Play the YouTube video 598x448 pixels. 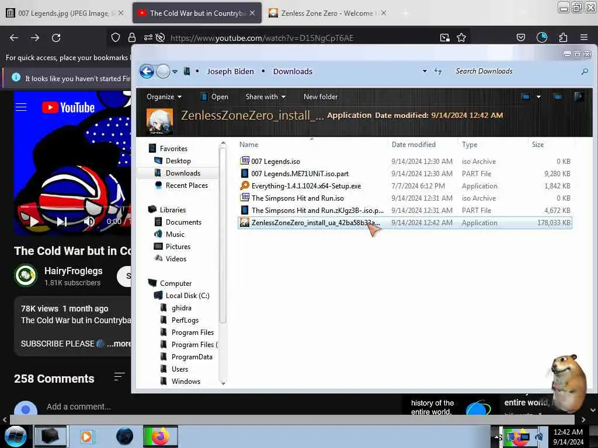[34, 221]
